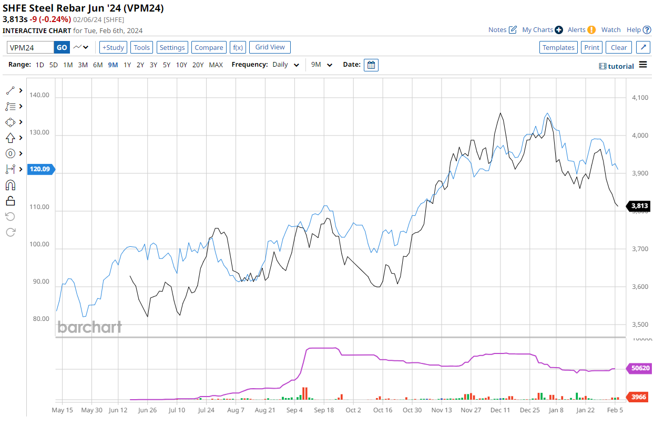Open the Daily frequency dropdown
This screenshot has width=664, height=427.
click(x=286, y=65)
